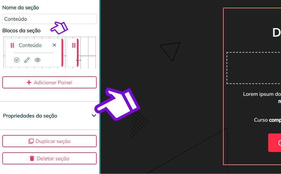This screenshot has height=174, width=281.
Task: Open the ellipsis on second block
Action: coord(78,60)
